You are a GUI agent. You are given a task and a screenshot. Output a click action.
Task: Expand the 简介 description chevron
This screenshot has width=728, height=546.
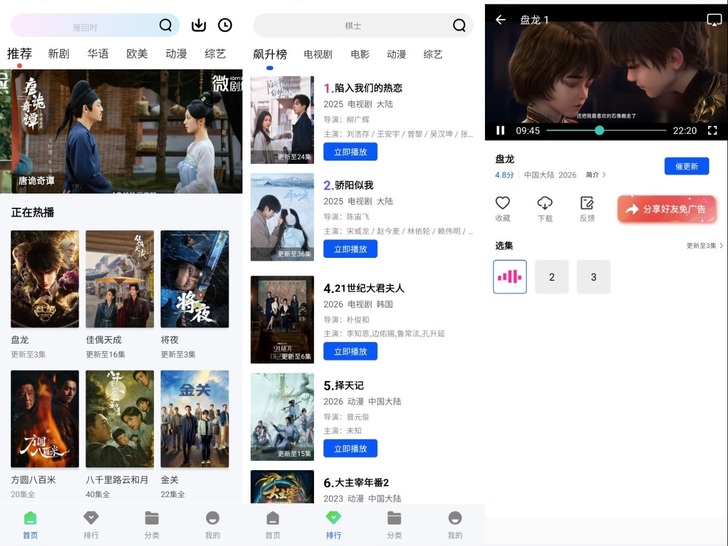[x=596, y=175]
